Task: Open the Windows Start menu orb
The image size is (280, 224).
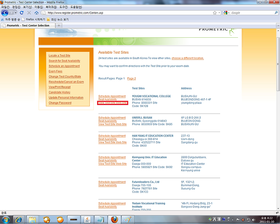Action: tap(5, 220)
